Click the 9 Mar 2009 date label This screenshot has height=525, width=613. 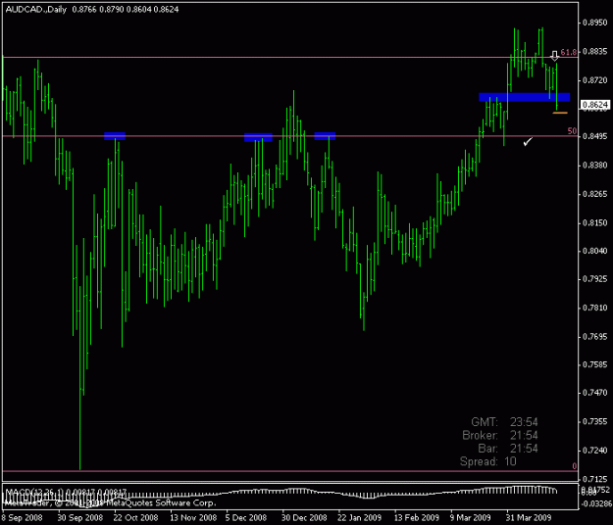click(471, 517)
